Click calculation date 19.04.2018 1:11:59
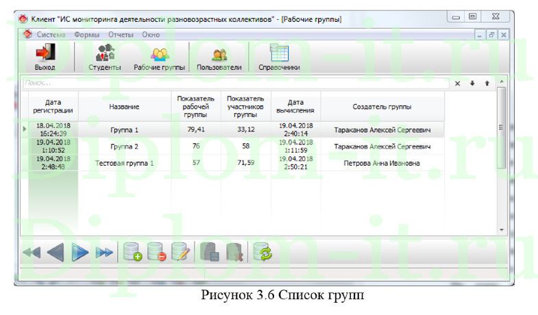 295,147
